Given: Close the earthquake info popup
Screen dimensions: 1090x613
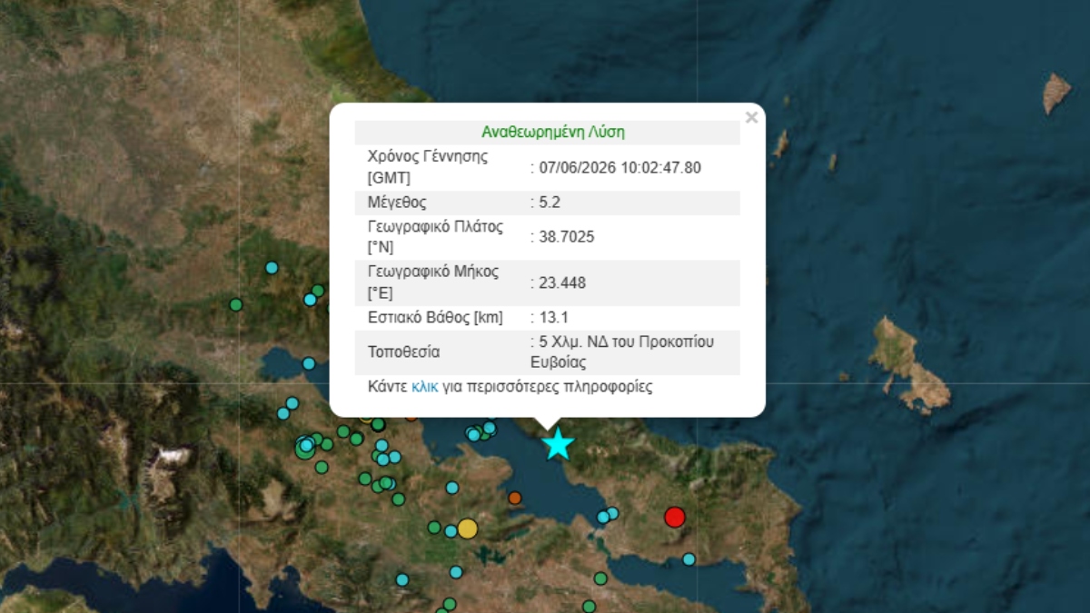Looking at the screenshot, I should [x=751, y=117].
